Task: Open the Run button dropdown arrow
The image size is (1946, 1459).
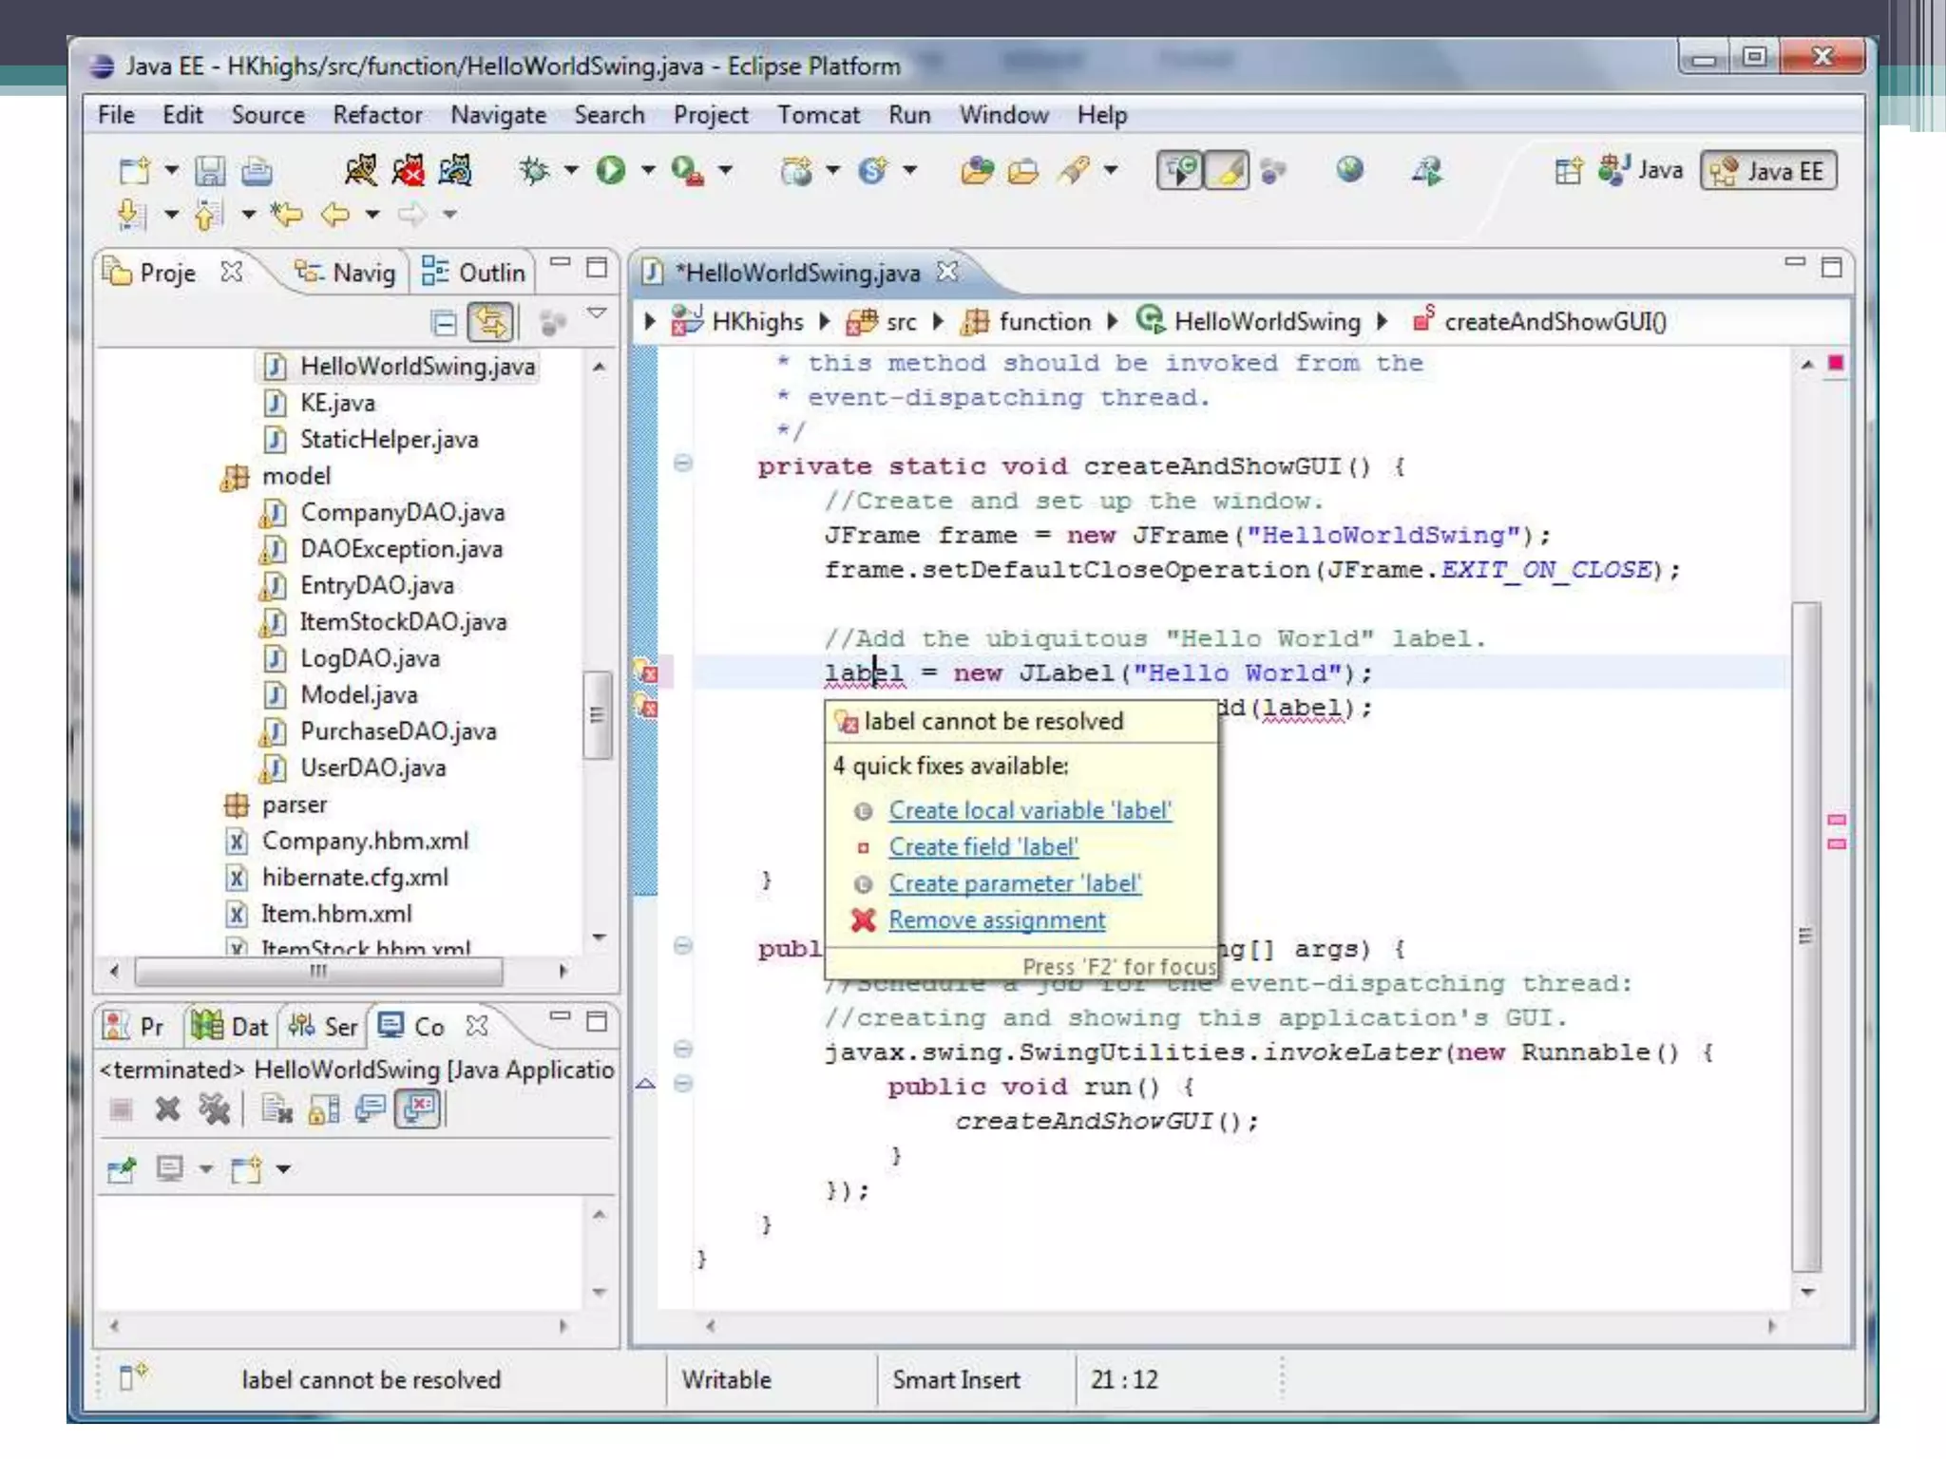Action: [648, 171]
